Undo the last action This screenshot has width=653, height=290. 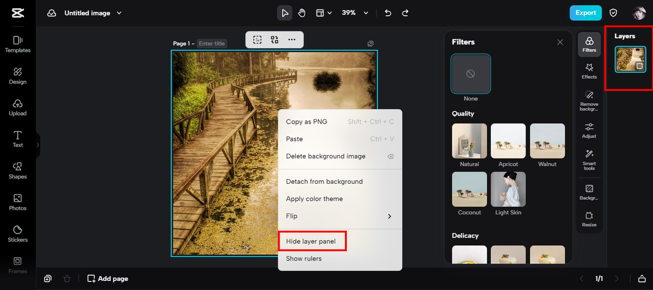click(x=388, y=13)
